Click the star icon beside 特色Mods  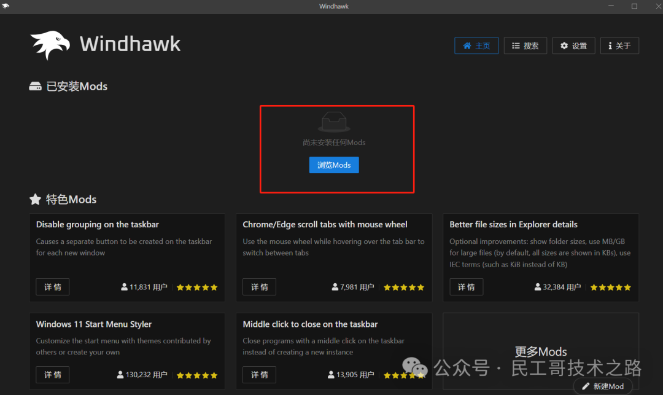pos(35,199)
